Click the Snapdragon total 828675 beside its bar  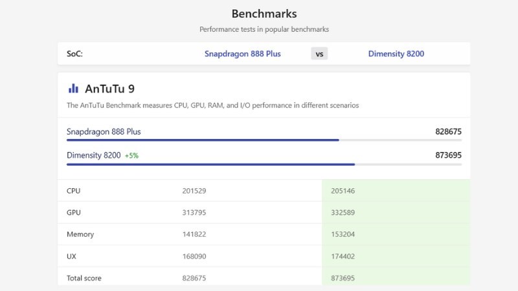pos(448,131)
